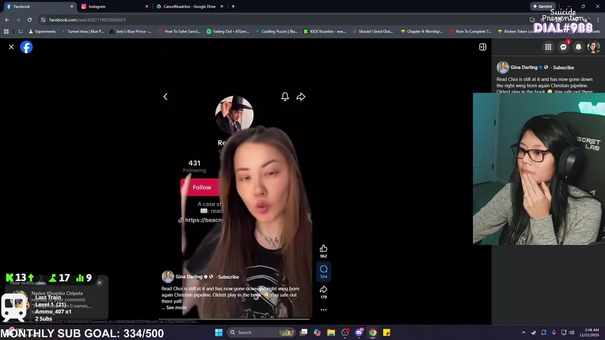Open Windows Start menu

[219, 332]
